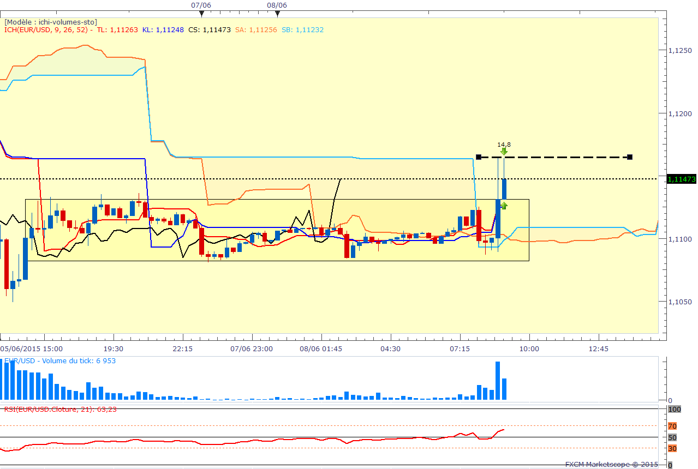Screen dimensions: 698x469
Task: Click the 1,1250 price axis label
Action: pyautogui.click(x=681, y=51)
